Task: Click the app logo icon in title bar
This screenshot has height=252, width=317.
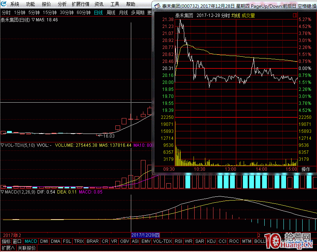Action: click(x=4, y=4)
